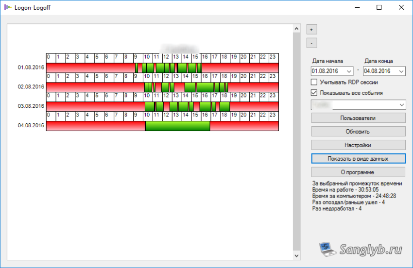Click the 'Обновить' button
Screen dimensions: 413x268
tap(358, 132)
